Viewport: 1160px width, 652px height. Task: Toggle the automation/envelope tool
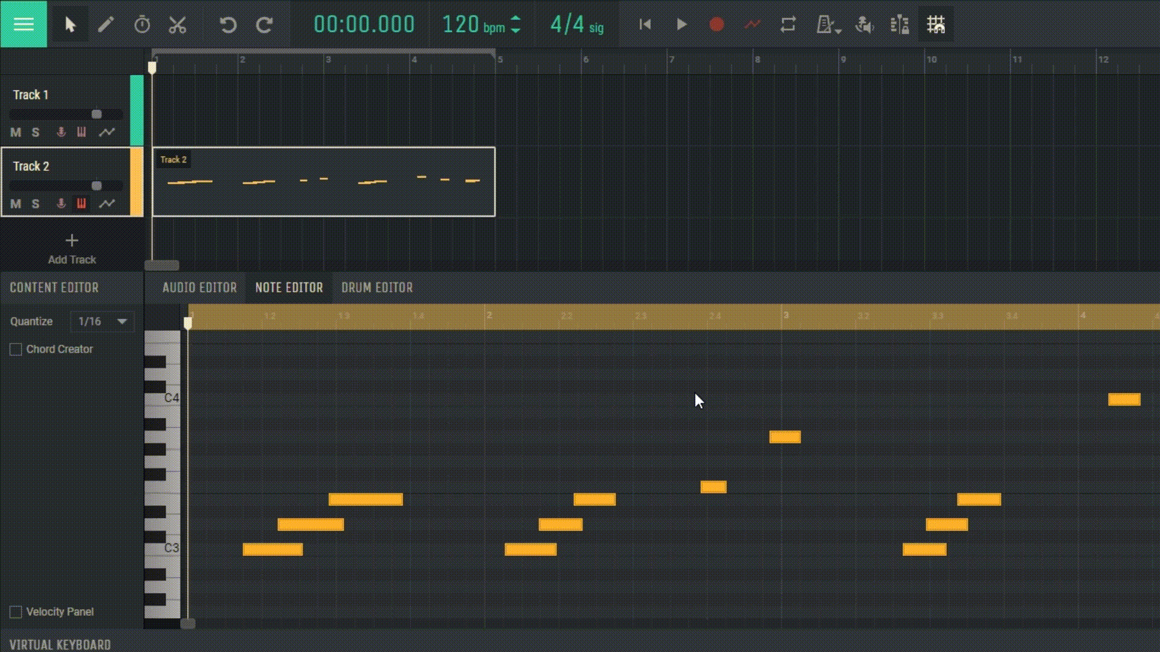click(752, 24)
